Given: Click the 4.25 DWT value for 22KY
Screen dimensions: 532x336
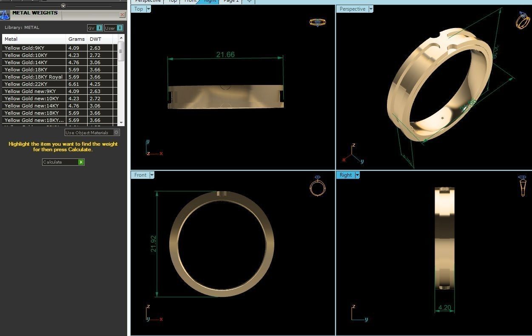Looking at the screenshot, I should (x=95, y=84).
